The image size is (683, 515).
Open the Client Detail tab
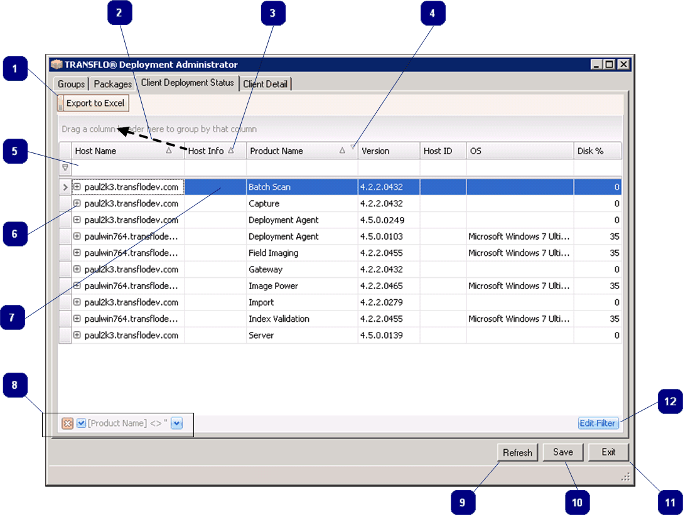tap(266, 83)
